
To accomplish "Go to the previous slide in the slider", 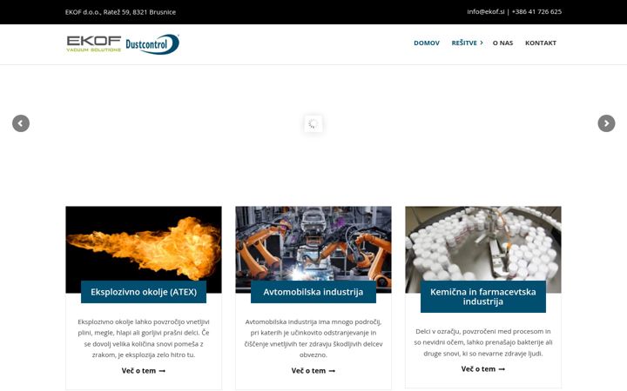I will click(21, 123).
